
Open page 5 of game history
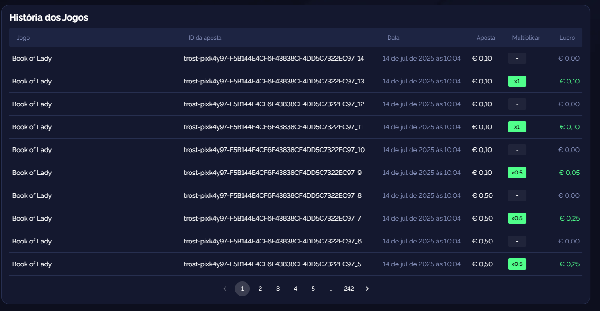pos(313,289)
